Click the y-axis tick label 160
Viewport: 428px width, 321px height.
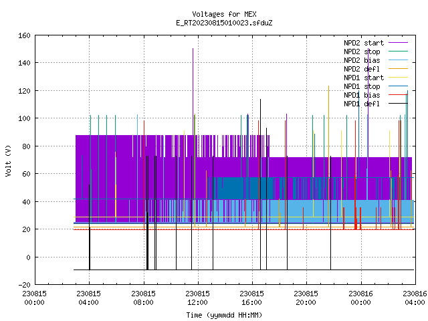[x=24, y=35]
